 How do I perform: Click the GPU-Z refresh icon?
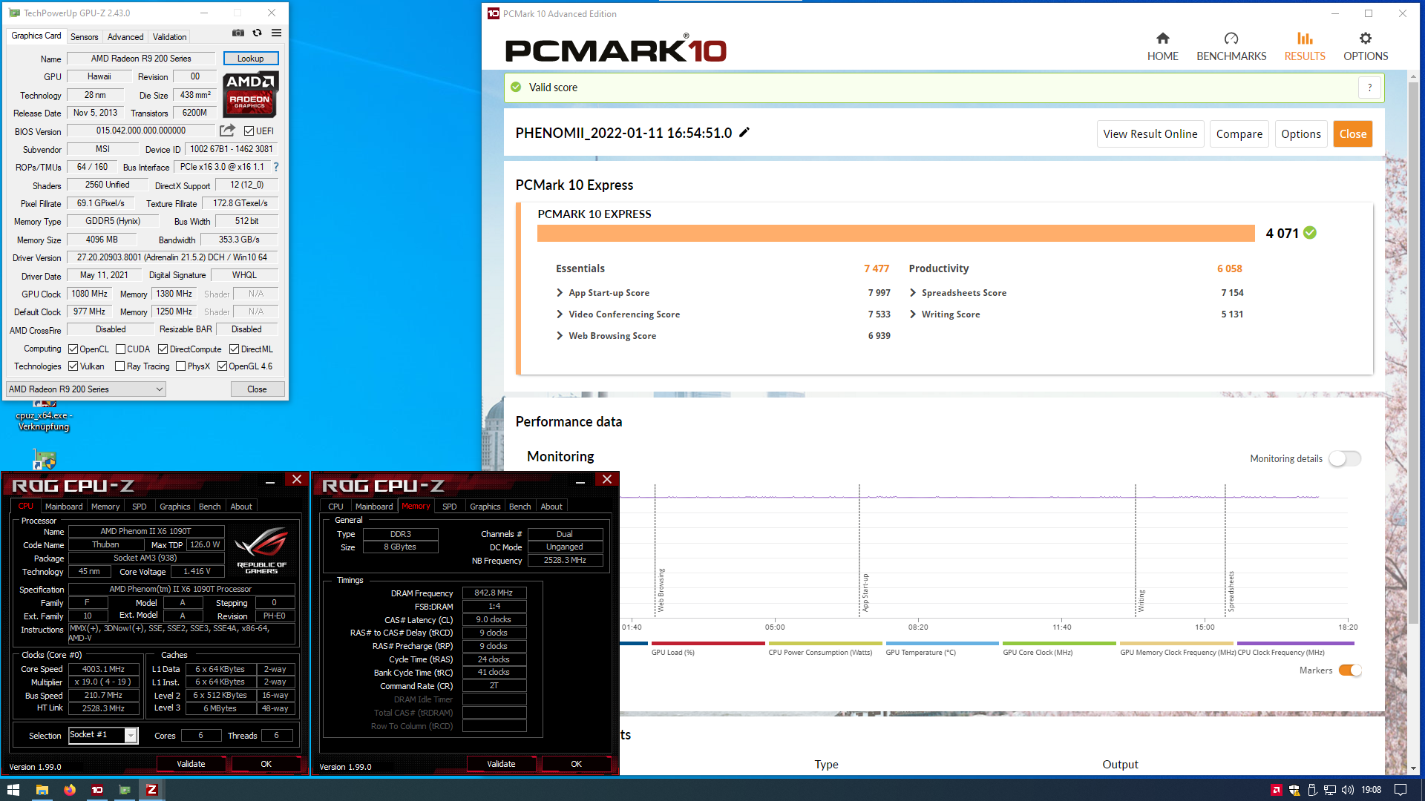tap(257, 33)
